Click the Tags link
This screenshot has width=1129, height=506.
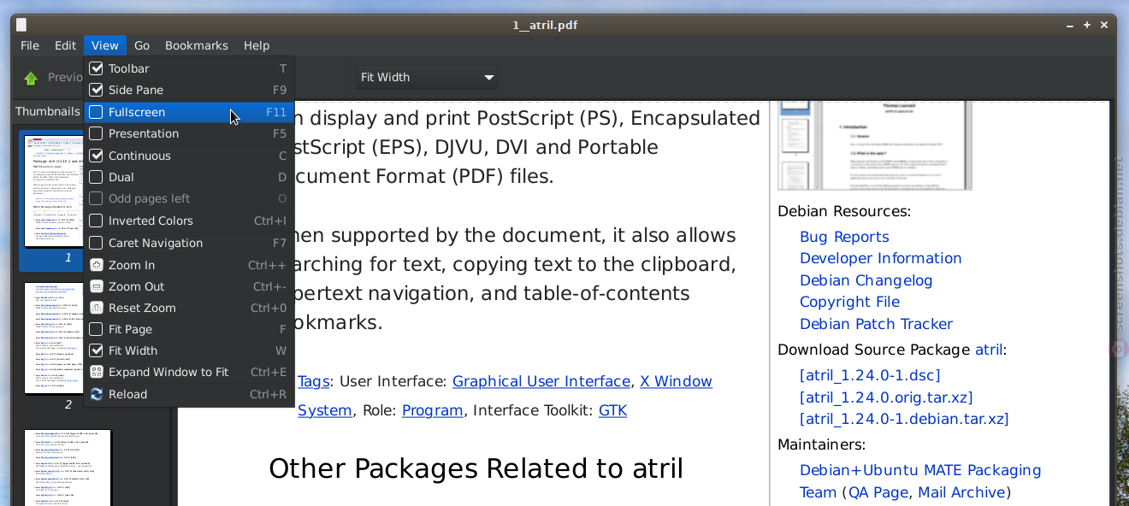pyautogui.click(x=314, y=381)
